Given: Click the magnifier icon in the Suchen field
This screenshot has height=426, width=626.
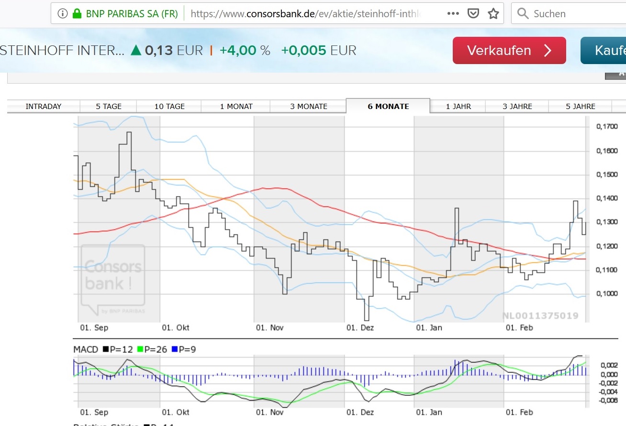Looking at the screenshot, I should (523, 13).
